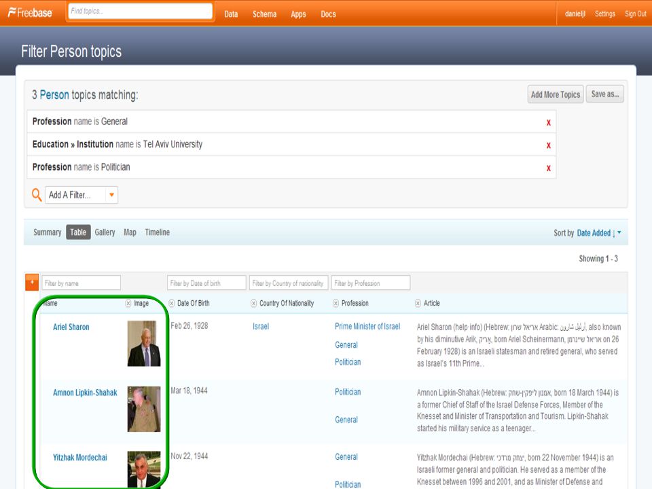Image resolution: width=652 pixels, height=489 pixels.
Task: Click the Filter by Country of nationality field
Action: click(x=289, y=283)
